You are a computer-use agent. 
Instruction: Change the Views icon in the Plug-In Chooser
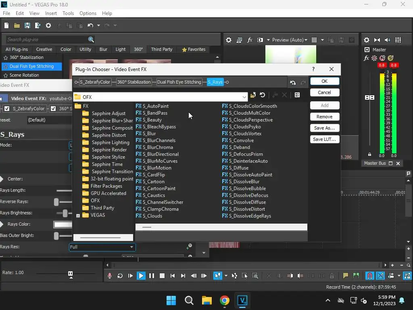pyautogui.click(x=297, y=95)
